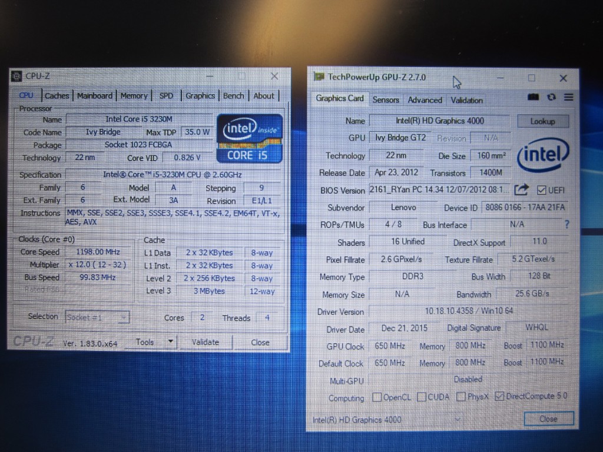Toggle the OpenCL checkbox
Image resolution: width=603 pixels, height=452 pixels.
(x=377, y=397)
